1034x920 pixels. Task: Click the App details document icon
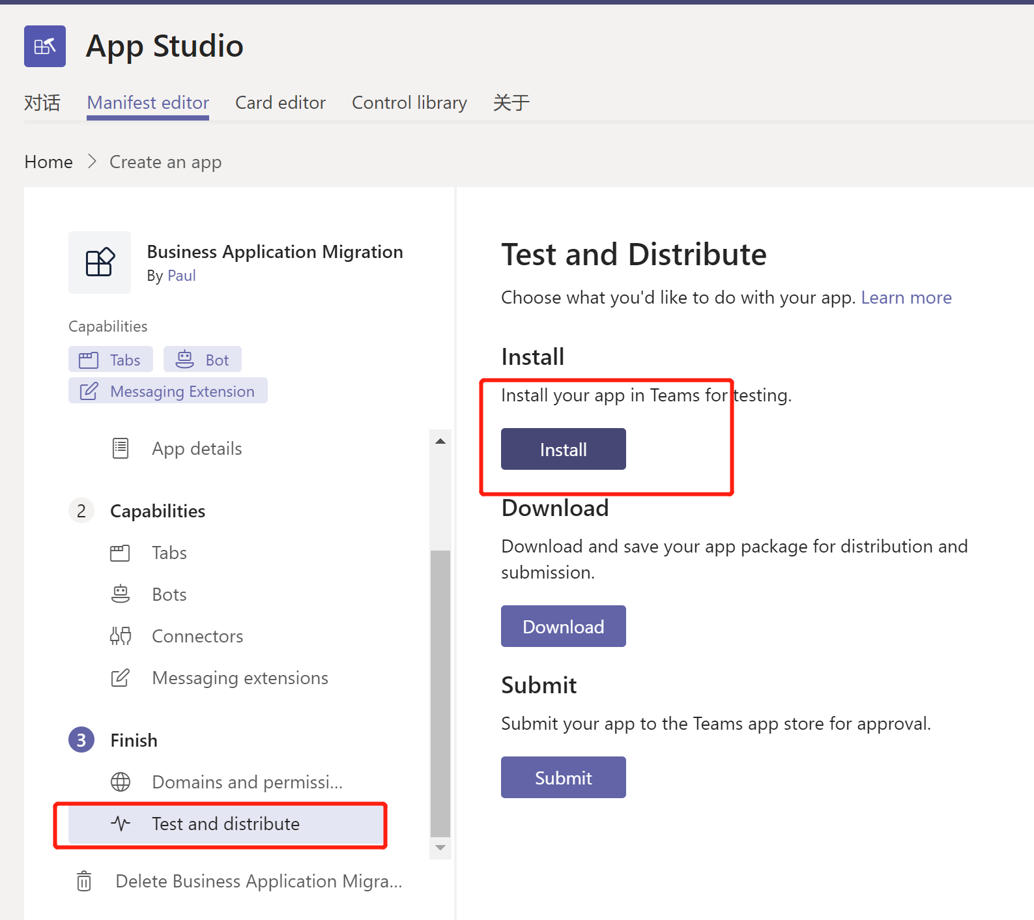[121, 448]
